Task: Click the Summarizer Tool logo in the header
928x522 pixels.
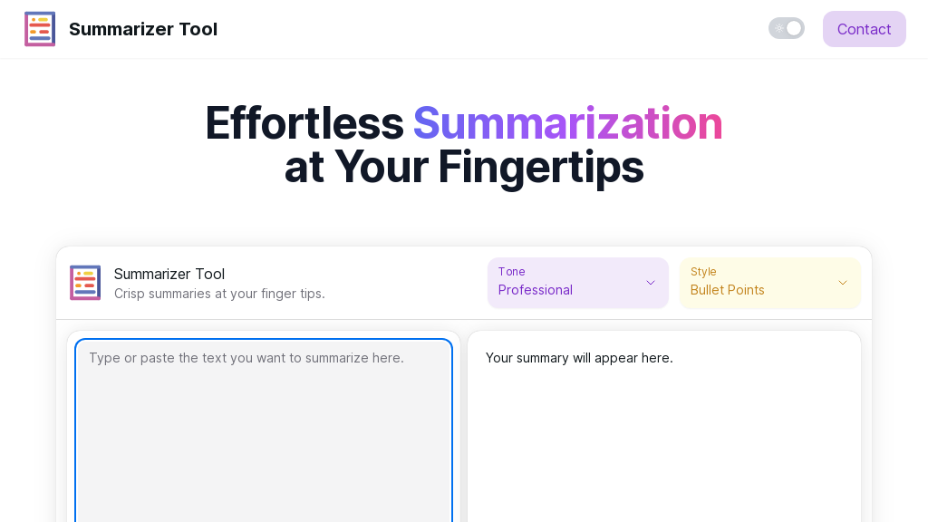Action: coord(40,28)
